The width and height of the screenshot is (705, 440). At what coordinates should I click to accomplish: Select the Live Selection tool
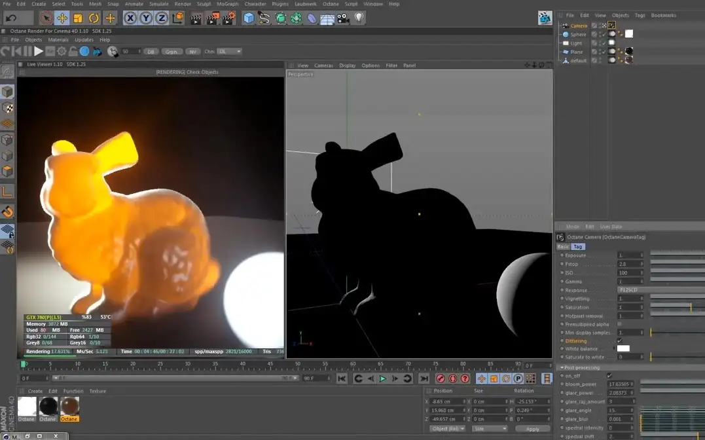point(46,18)
